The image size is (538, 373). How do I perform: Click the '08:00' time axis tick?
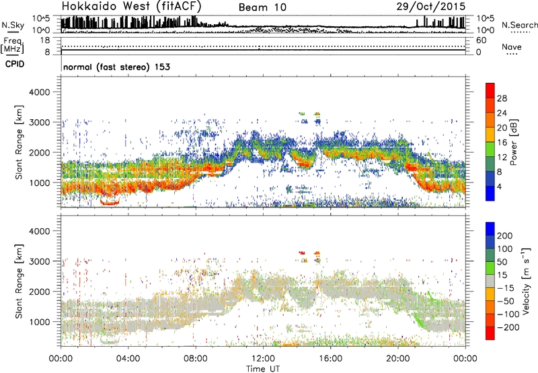click(x=196, y=359)
